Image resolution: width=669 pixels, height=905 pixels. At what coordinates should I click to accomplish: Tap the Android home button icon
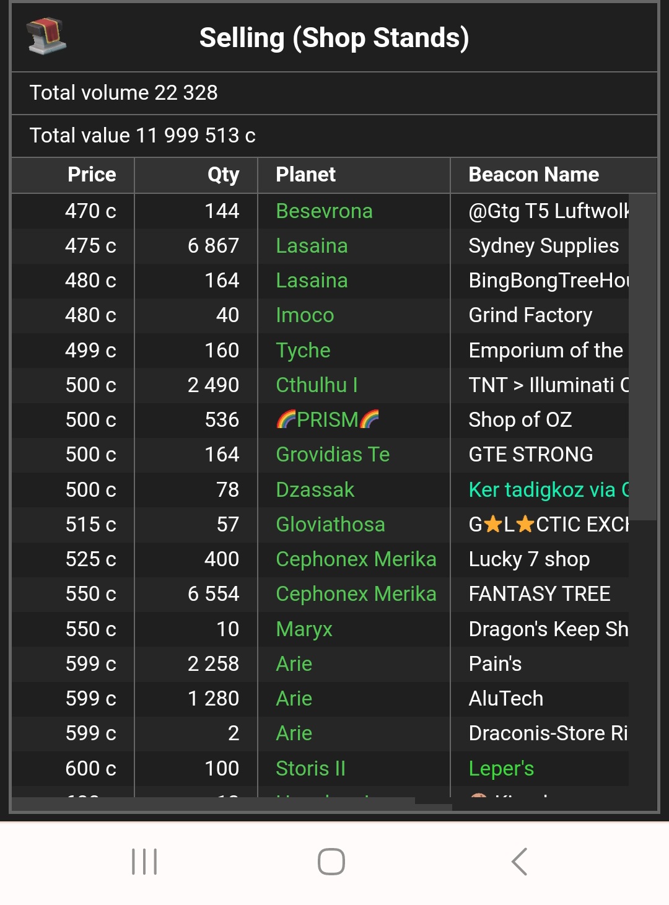[x=331, y=862]
